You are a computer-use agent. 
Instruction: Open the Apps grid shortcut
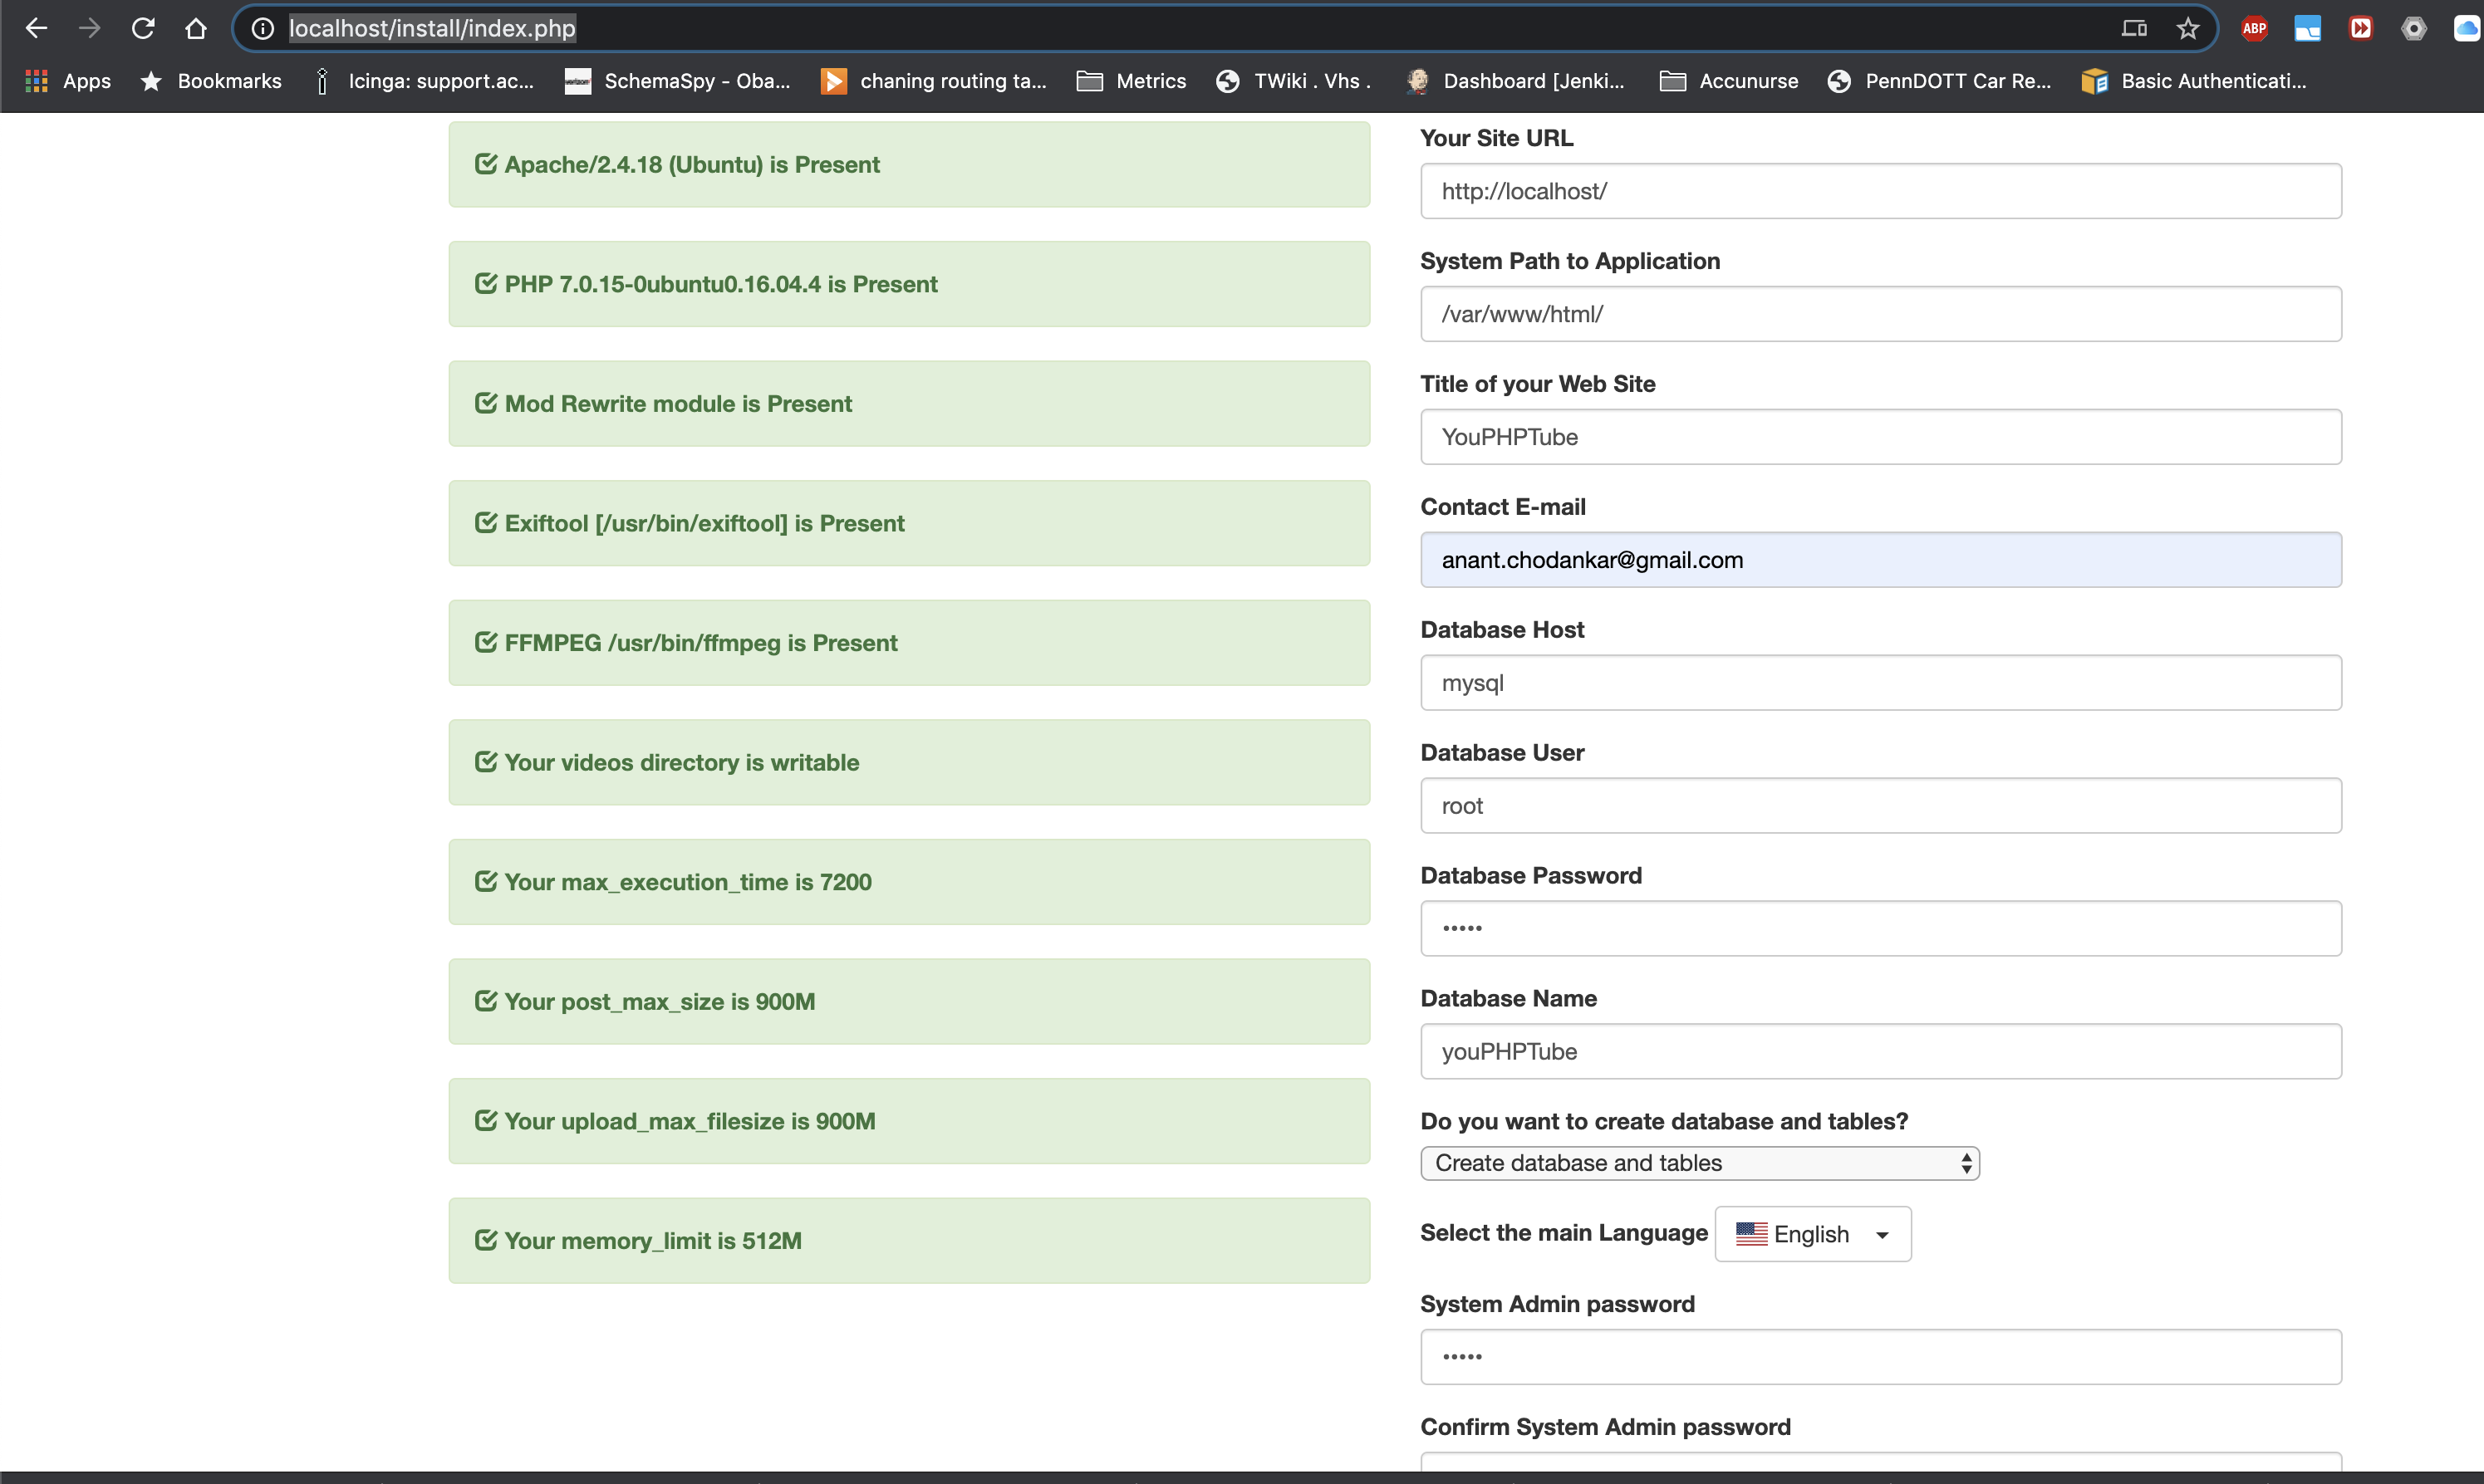[68, 81]
